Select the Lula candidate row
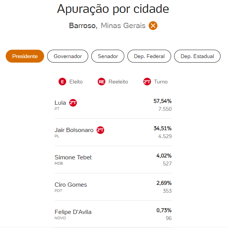 (x=113, y=105)
